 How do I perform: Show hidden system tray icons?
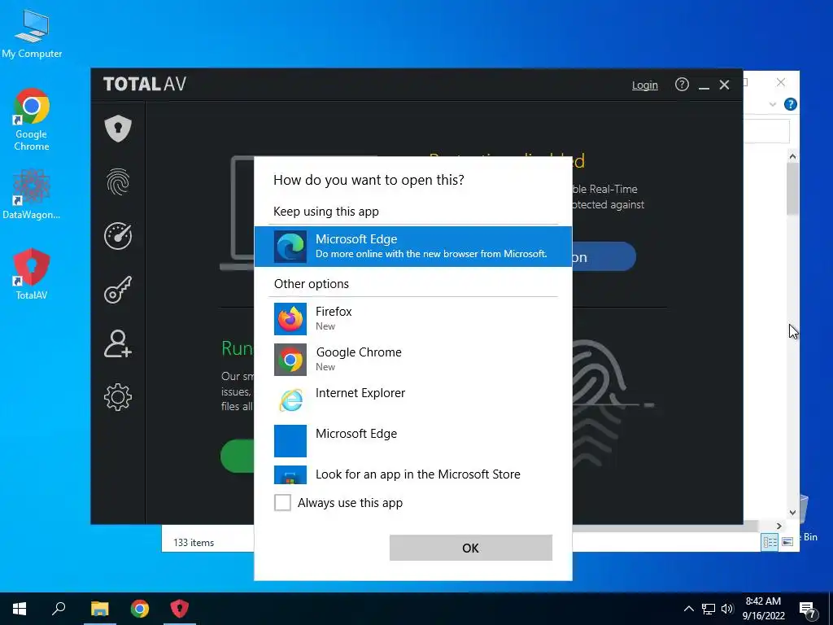(x=688, y=609)
